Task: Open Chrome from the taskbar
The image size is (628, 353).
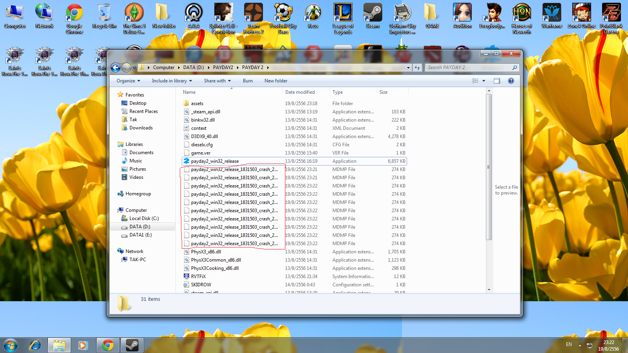Action: pyautogui.click(x=108, y=345)
